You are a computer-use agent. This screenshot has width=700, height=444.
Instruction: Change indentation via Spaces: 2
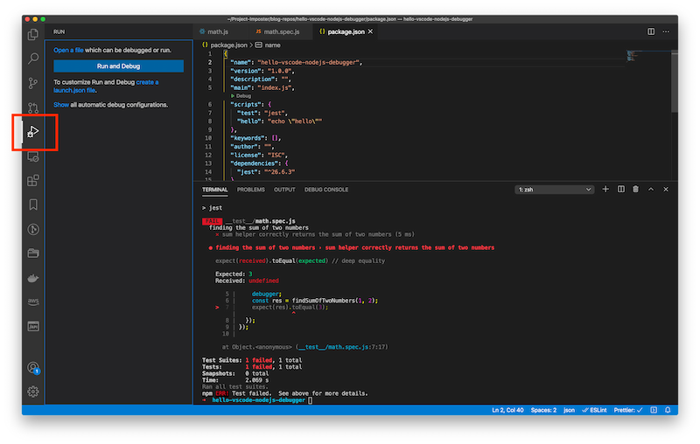coord(543,410)
